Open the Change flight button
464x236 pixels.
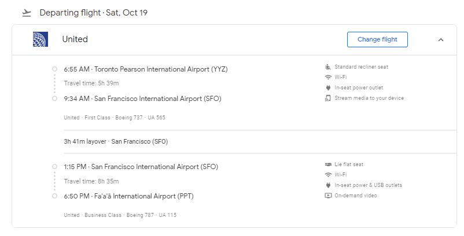[x=377, y=40]
